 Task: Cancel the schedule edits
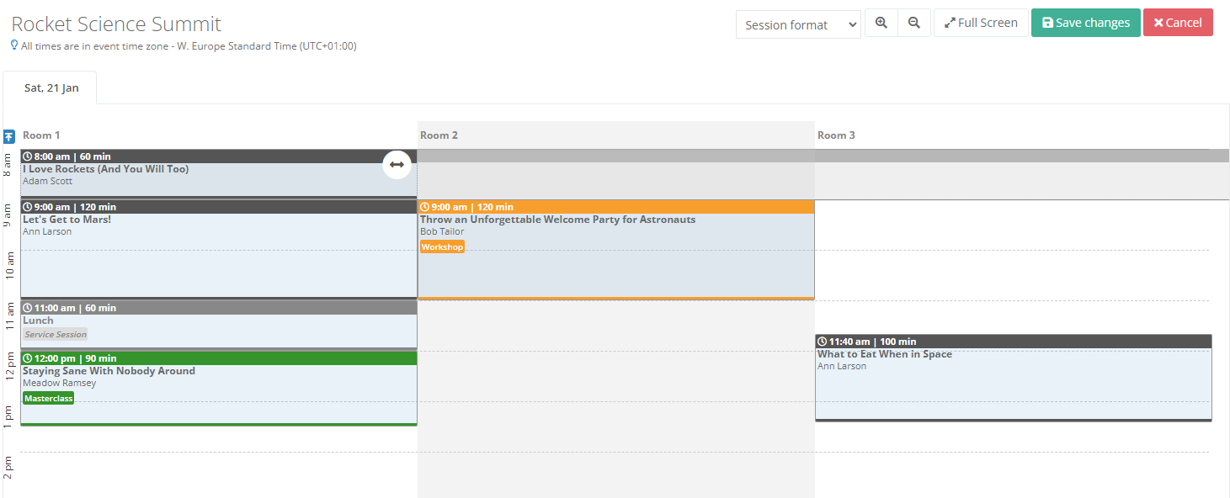tap(1178, 23)
